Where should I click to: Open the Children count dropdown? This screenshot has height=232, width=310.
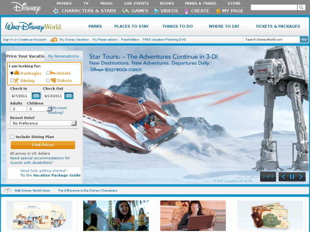(x=40, y=109)
